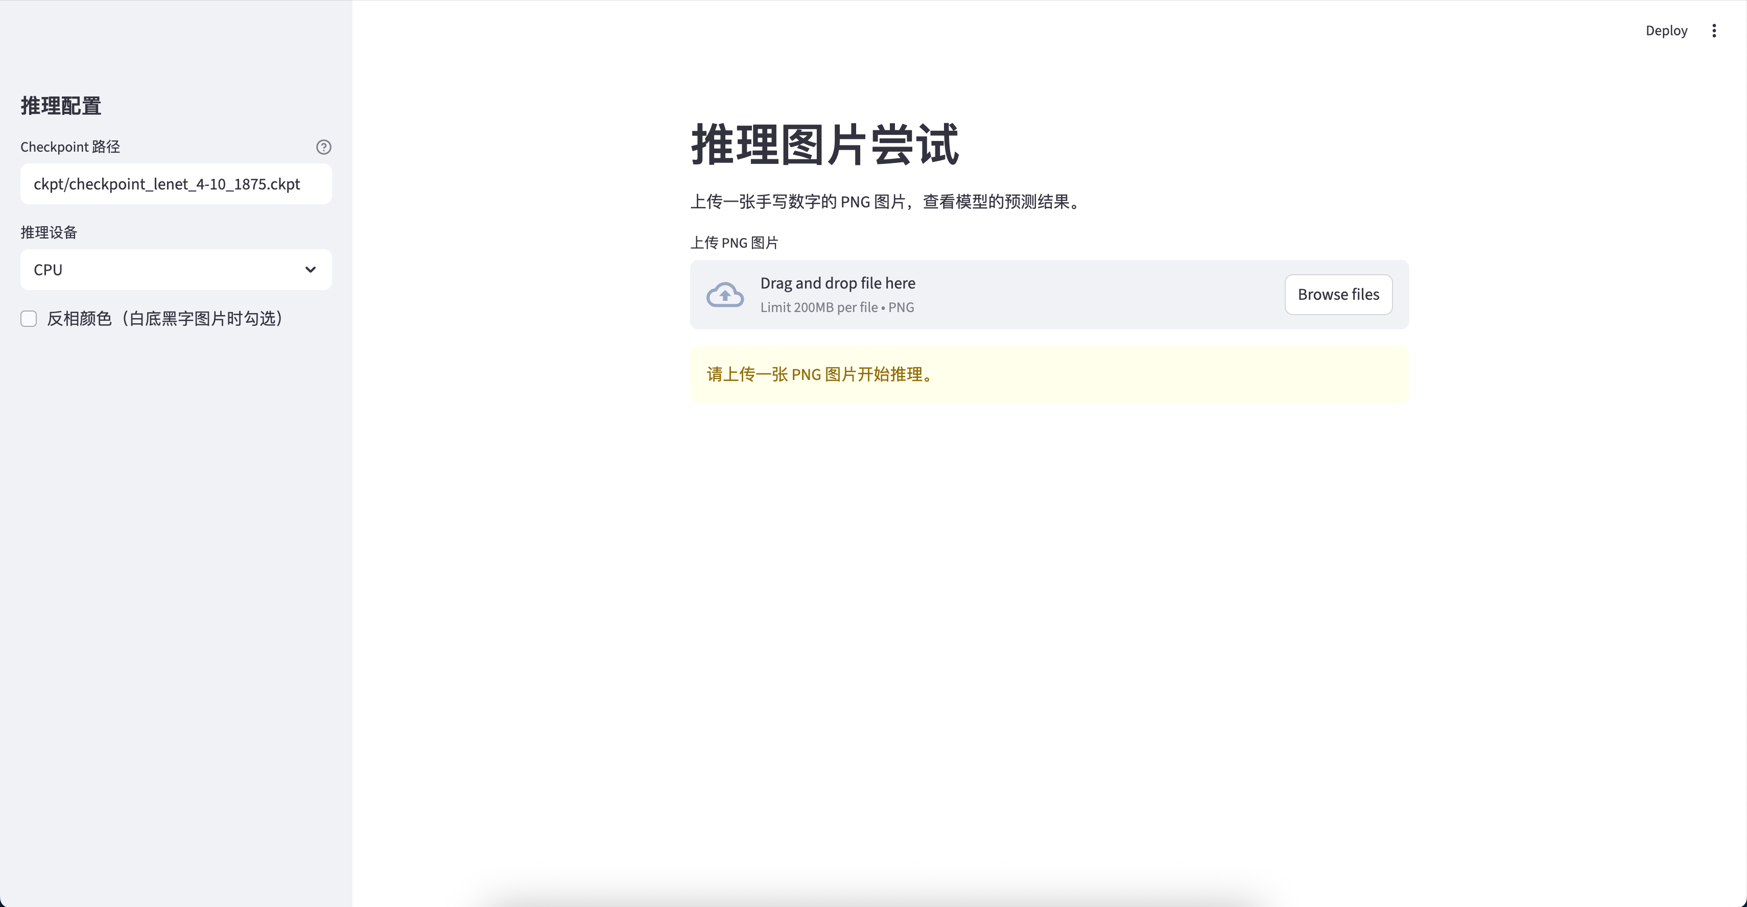1747x907 pixels.
Task: Enable the 反相颜色 invert colors checkbox
Action: [x=29, y=319]
